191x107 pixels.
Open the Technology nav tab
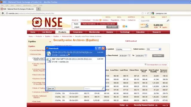pyautogui.click(x=125, y=32)
